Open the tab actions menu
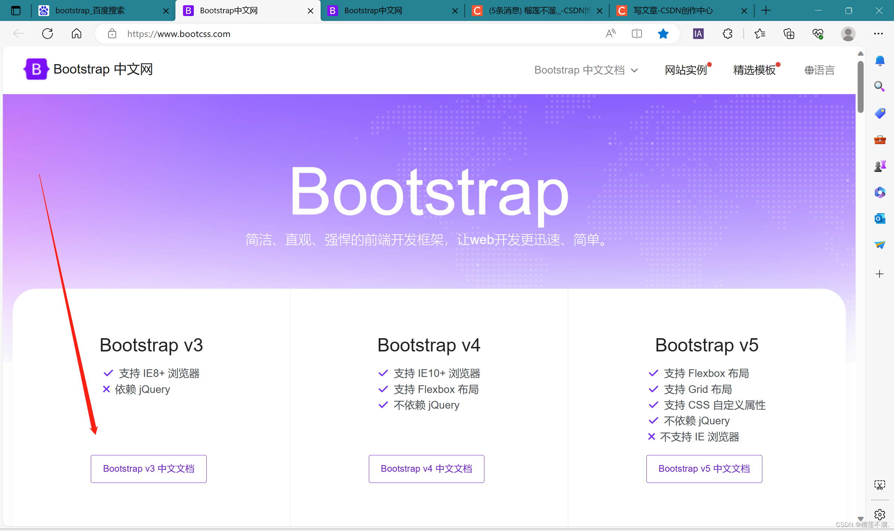The image size is (894, 531). pyautogui.click(x=16, y=10)
